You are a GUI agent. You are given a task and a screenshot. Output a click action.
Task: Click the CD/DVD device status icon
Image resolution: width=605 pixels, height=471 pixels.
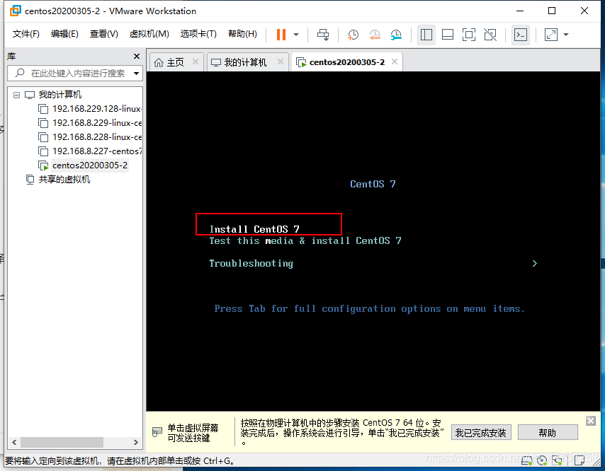point(542,460)
